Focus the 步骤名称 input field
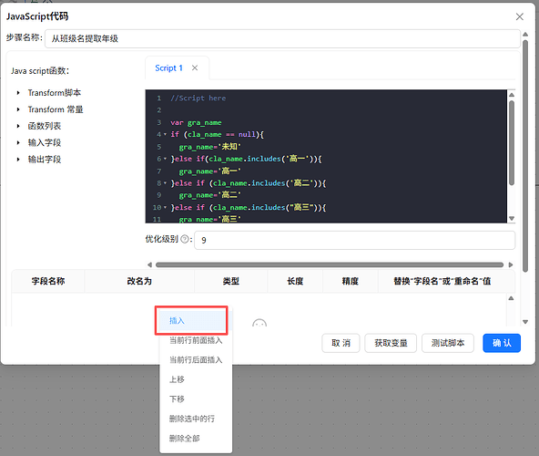Viewport: 539px width, 456px height. pyautogui.click(x=282, y=38)
